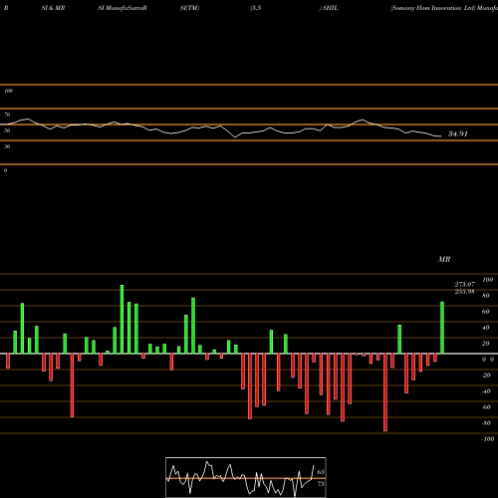The image size is (498, 498).
Task: Click the SHIL ticker text in header
Action: 330,8
